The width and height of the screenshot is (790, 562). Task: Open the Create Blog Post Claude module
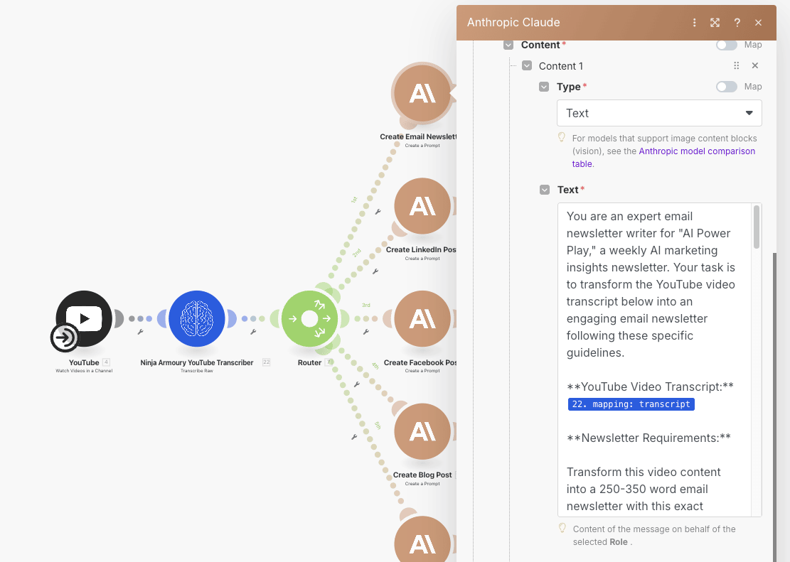tap(422, 431)
